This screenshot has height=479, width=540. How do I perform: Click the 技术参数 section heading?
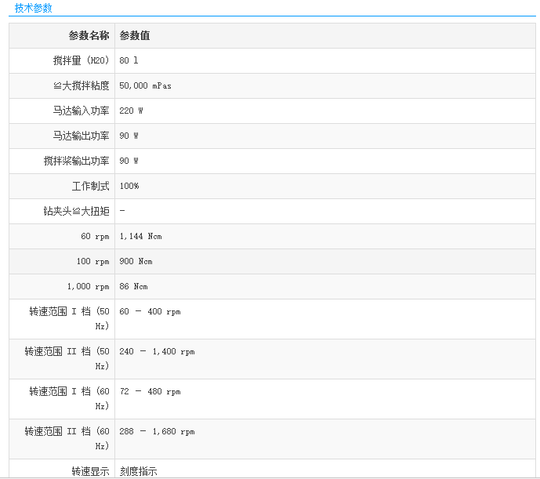click(x=33, y=8)
